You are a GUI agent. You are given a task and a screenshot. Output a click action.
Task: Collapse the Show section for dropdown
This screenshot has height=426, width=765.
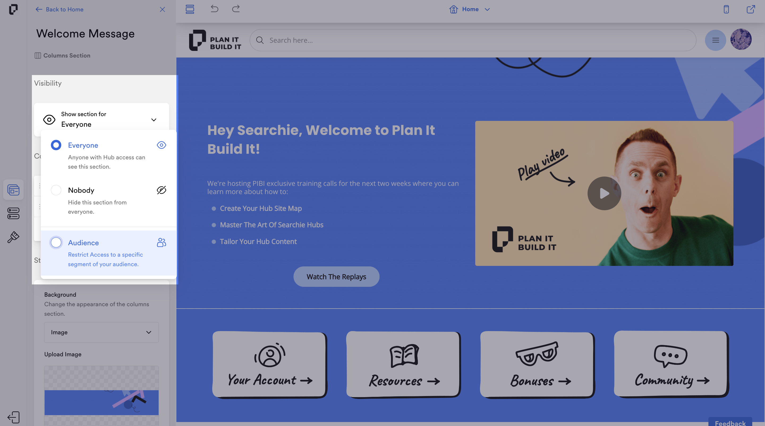pyautogui.click(x=154, y=120)
